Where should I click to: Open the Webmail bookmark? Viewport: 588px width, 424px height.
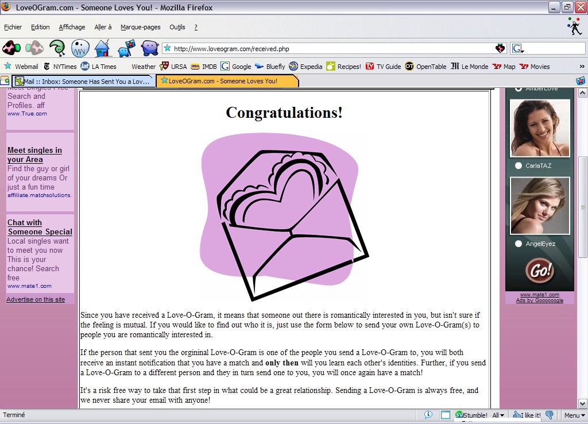point(21,67)
